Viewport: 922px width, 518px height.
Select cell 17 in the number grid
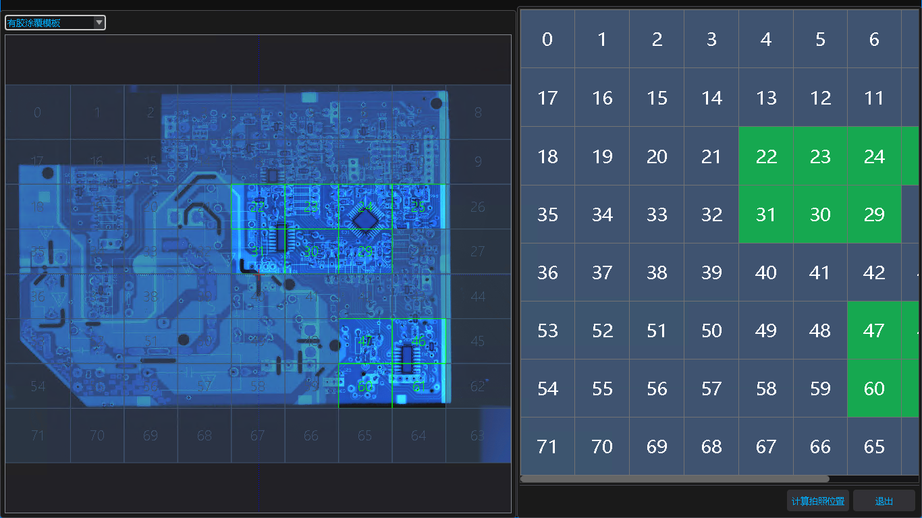tap(547, 98)
